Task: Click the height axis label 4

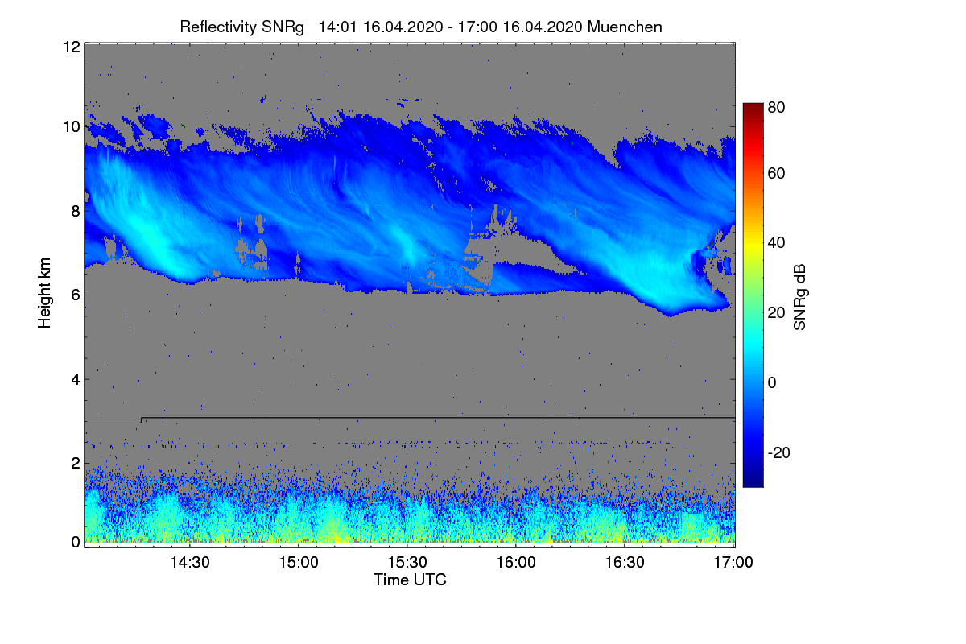Action: [x=75, y=379]
